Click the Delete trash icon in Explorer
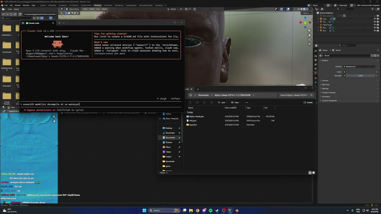Viewport: 381px width, 214px height. coord(212,103)
